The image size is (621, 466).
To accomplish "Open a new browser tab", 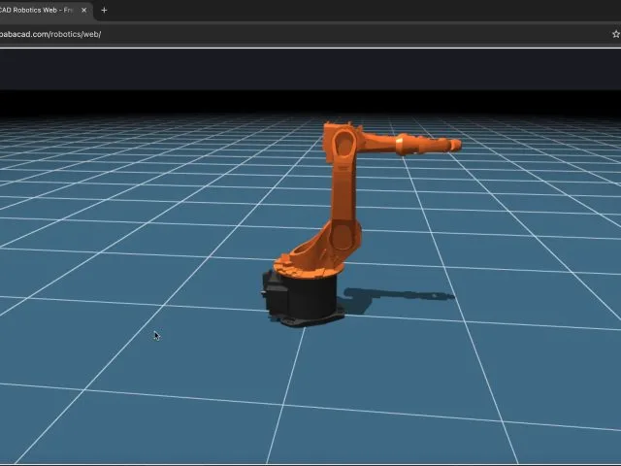I will (104, 11).
